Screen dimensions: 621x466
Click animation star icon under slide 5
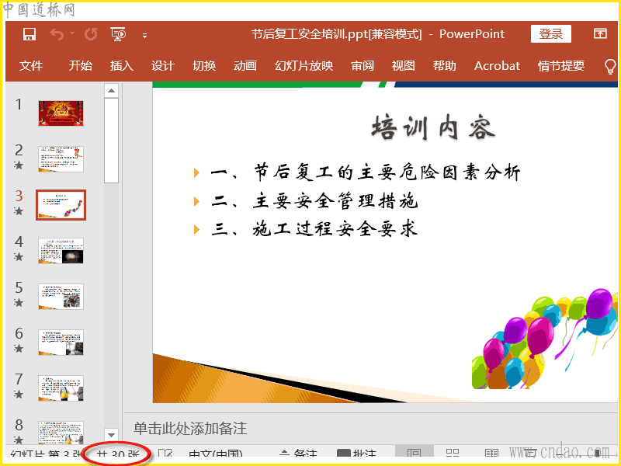tap(19, 303)
